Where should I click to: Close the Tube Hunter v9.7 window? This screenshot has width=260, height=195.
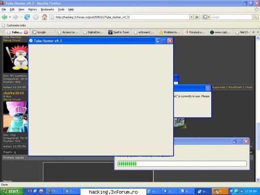pyautogui.click(x=170, y=41)
